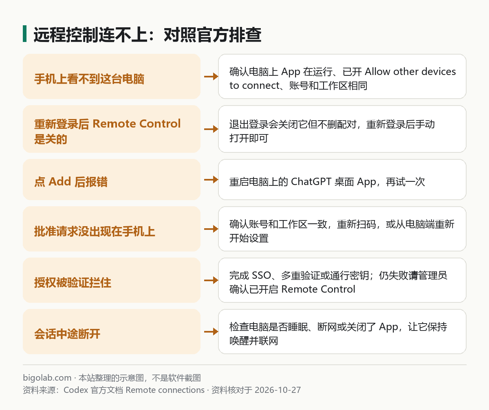This screenshot has width=489, height=410.
Task: Select the '手机上看不到这台电脑' problem card
Action: point(112,76)
